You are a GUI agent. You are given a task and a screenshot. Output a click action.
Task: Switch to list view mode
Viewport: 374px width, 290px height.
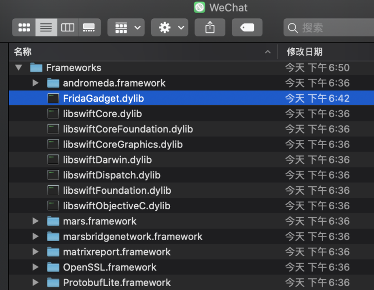coord(46,27)
